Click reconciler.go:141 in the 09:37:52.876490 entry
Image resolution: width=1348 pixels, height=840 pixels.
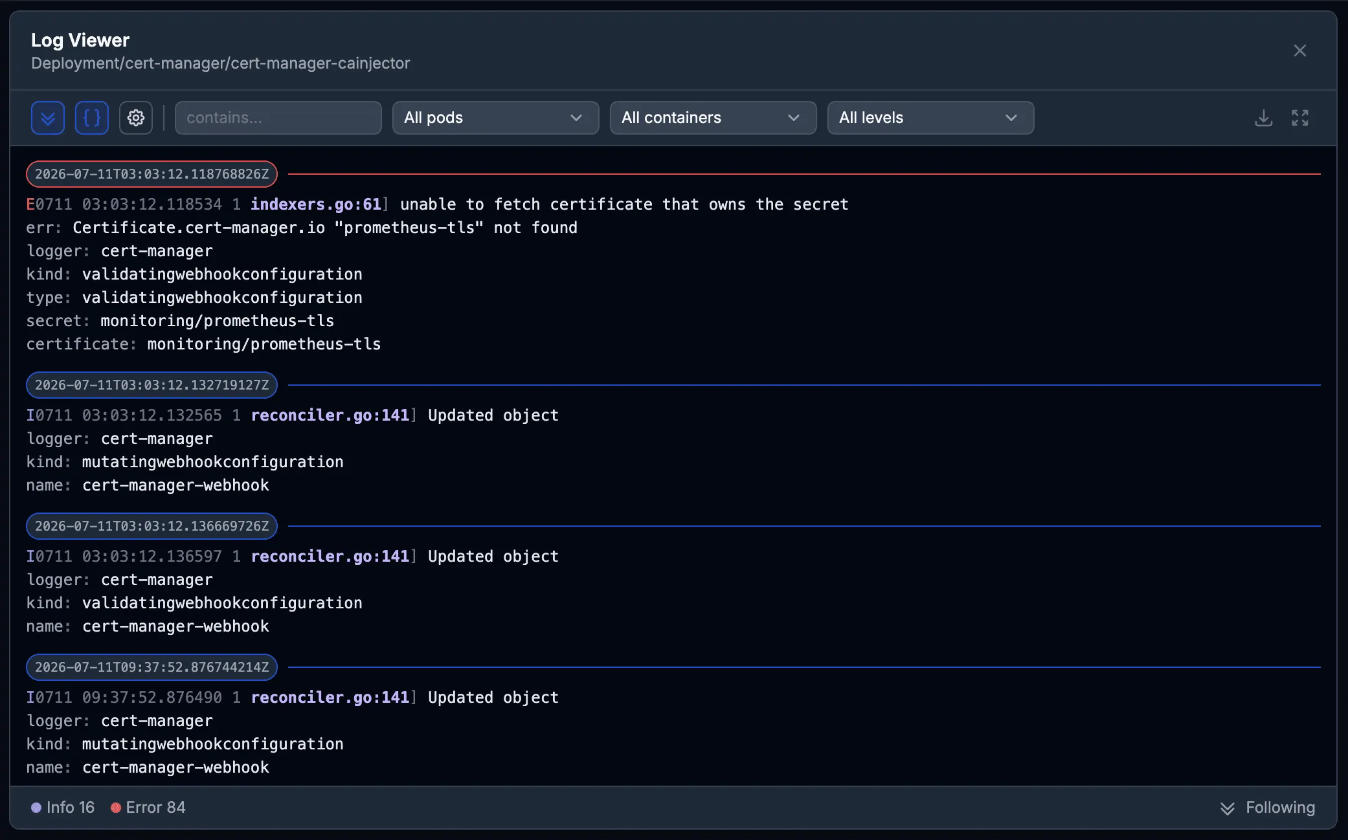pos(330,698)
